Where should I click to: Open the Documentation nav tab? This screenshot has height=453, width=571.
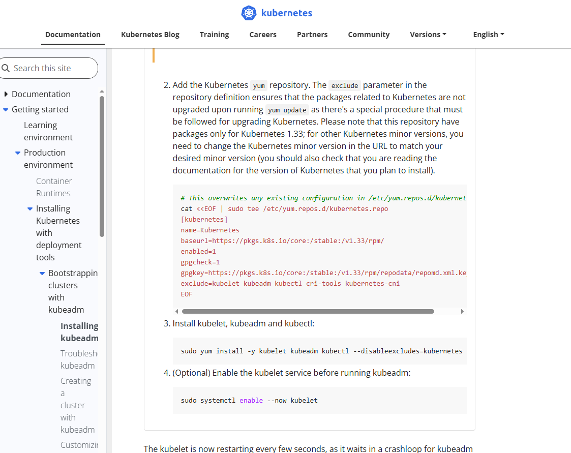coord(73,35)
